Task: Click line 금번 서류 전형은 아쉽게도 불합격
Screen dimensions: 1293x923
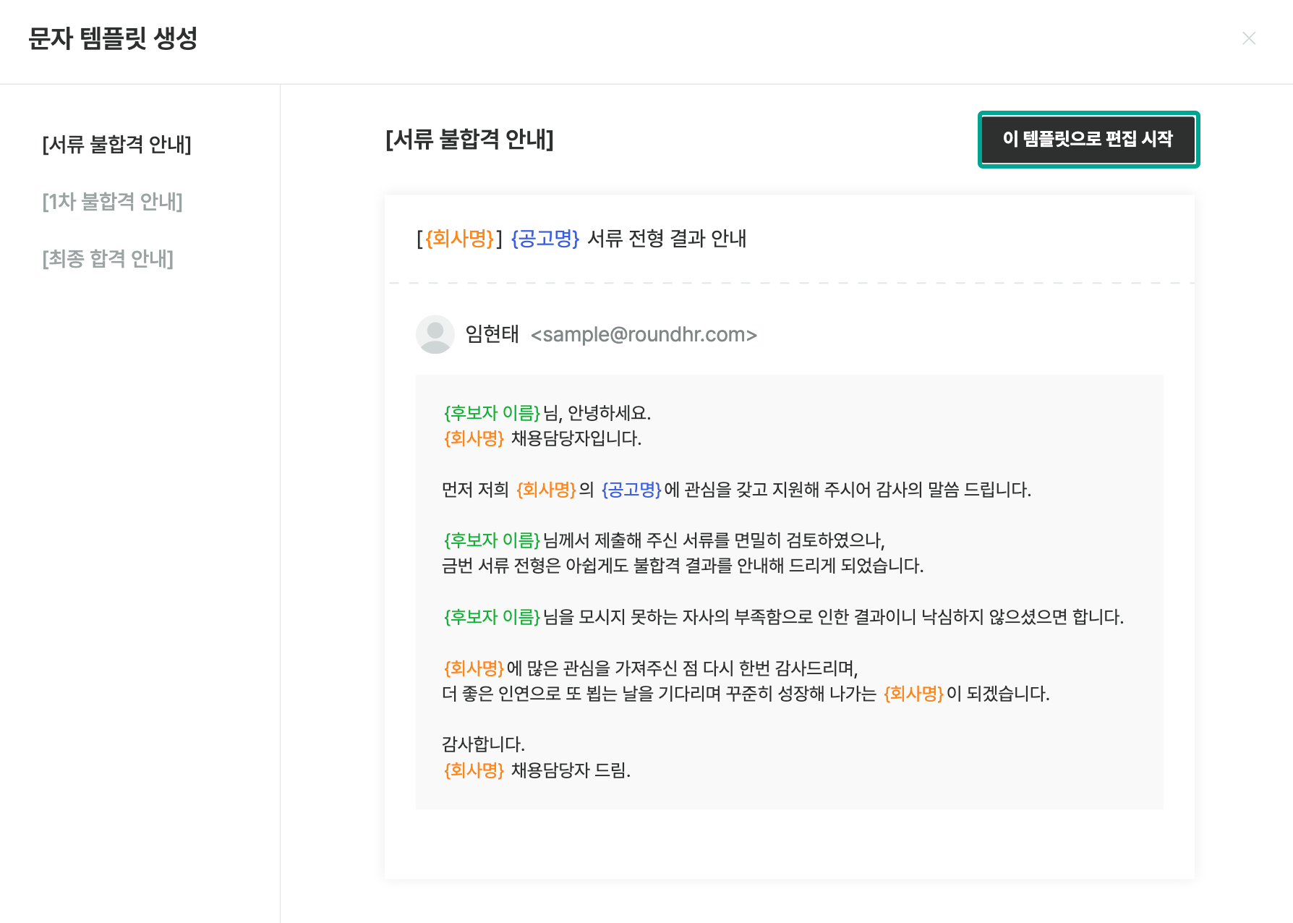Action: click(x=683, y=566)
